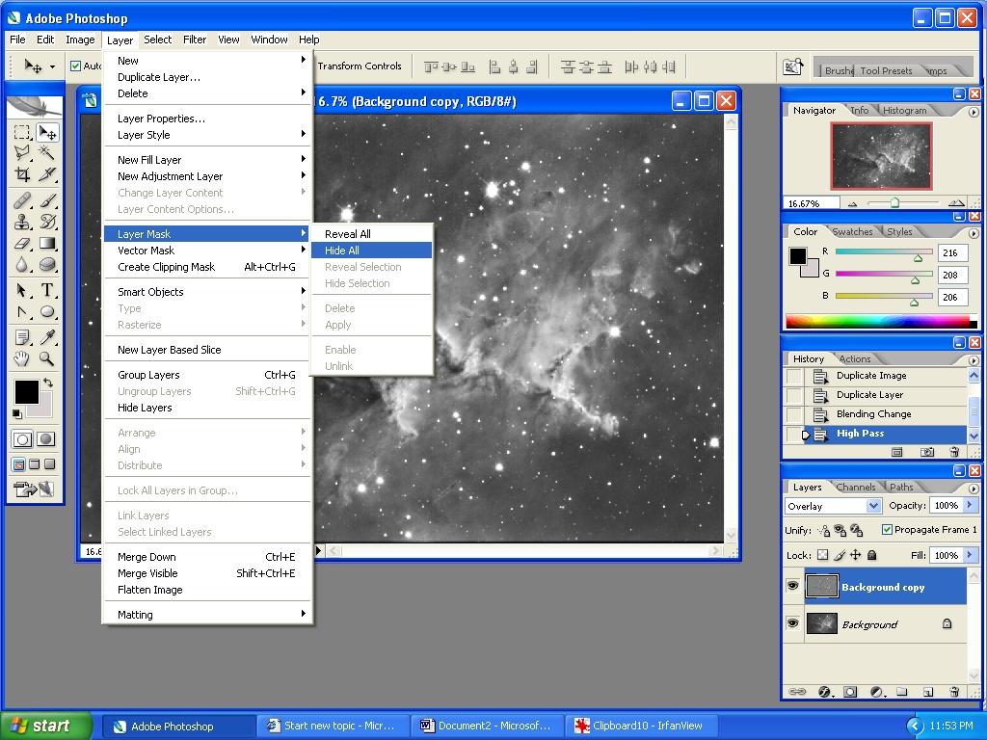Switch to the Histogram tab
The image size is (987, 740).
tap(904, 110)
